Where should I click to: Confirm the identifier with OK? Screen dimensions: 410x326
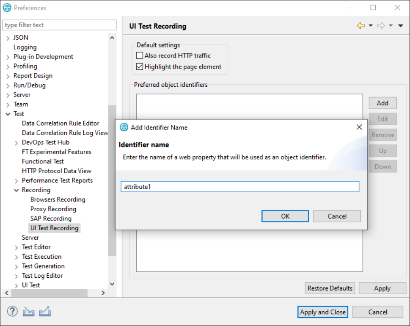coord(285,216)
